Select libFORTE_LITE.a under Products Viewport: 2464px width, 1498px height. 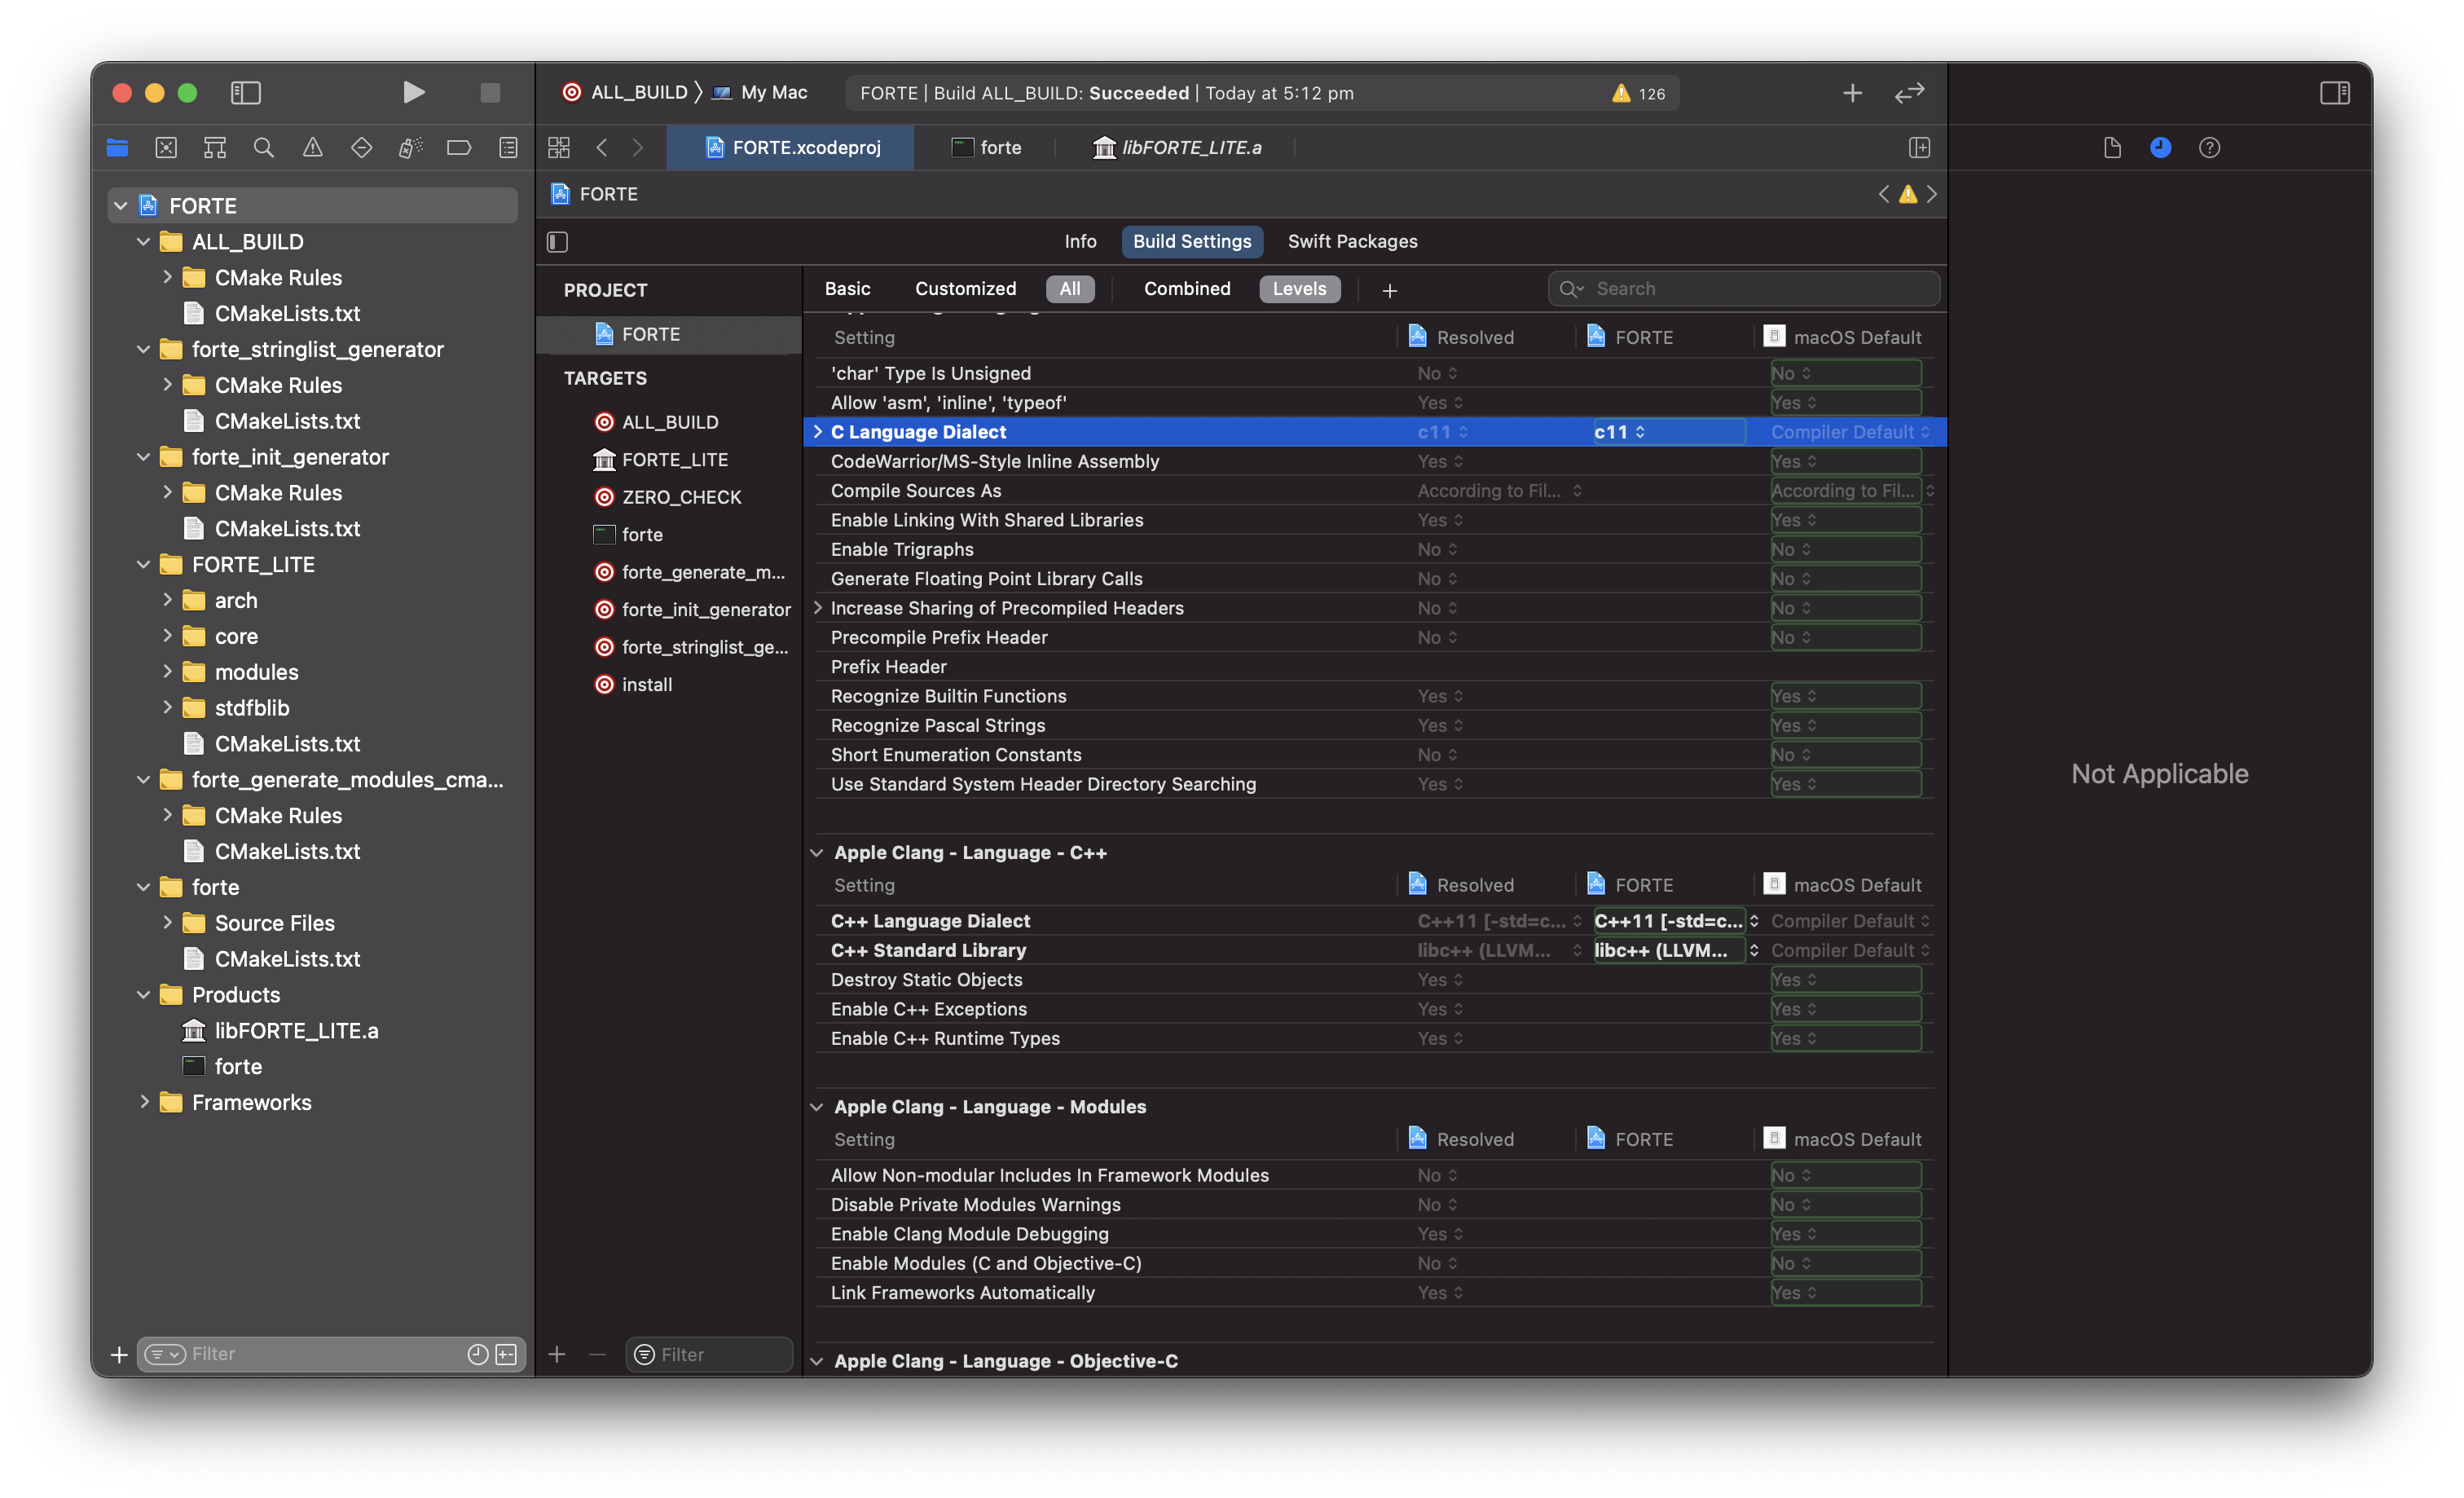[296, 1031]
